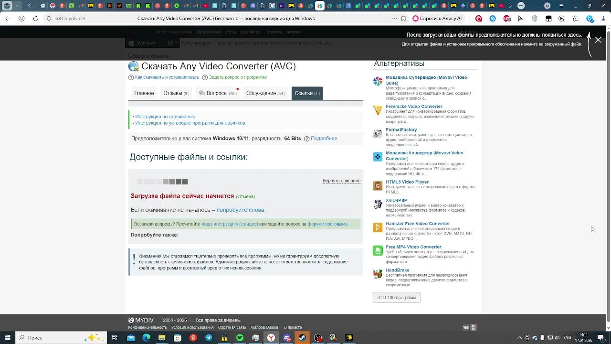
Task: Open О проекте footer link
Action: tap(293, 327)
